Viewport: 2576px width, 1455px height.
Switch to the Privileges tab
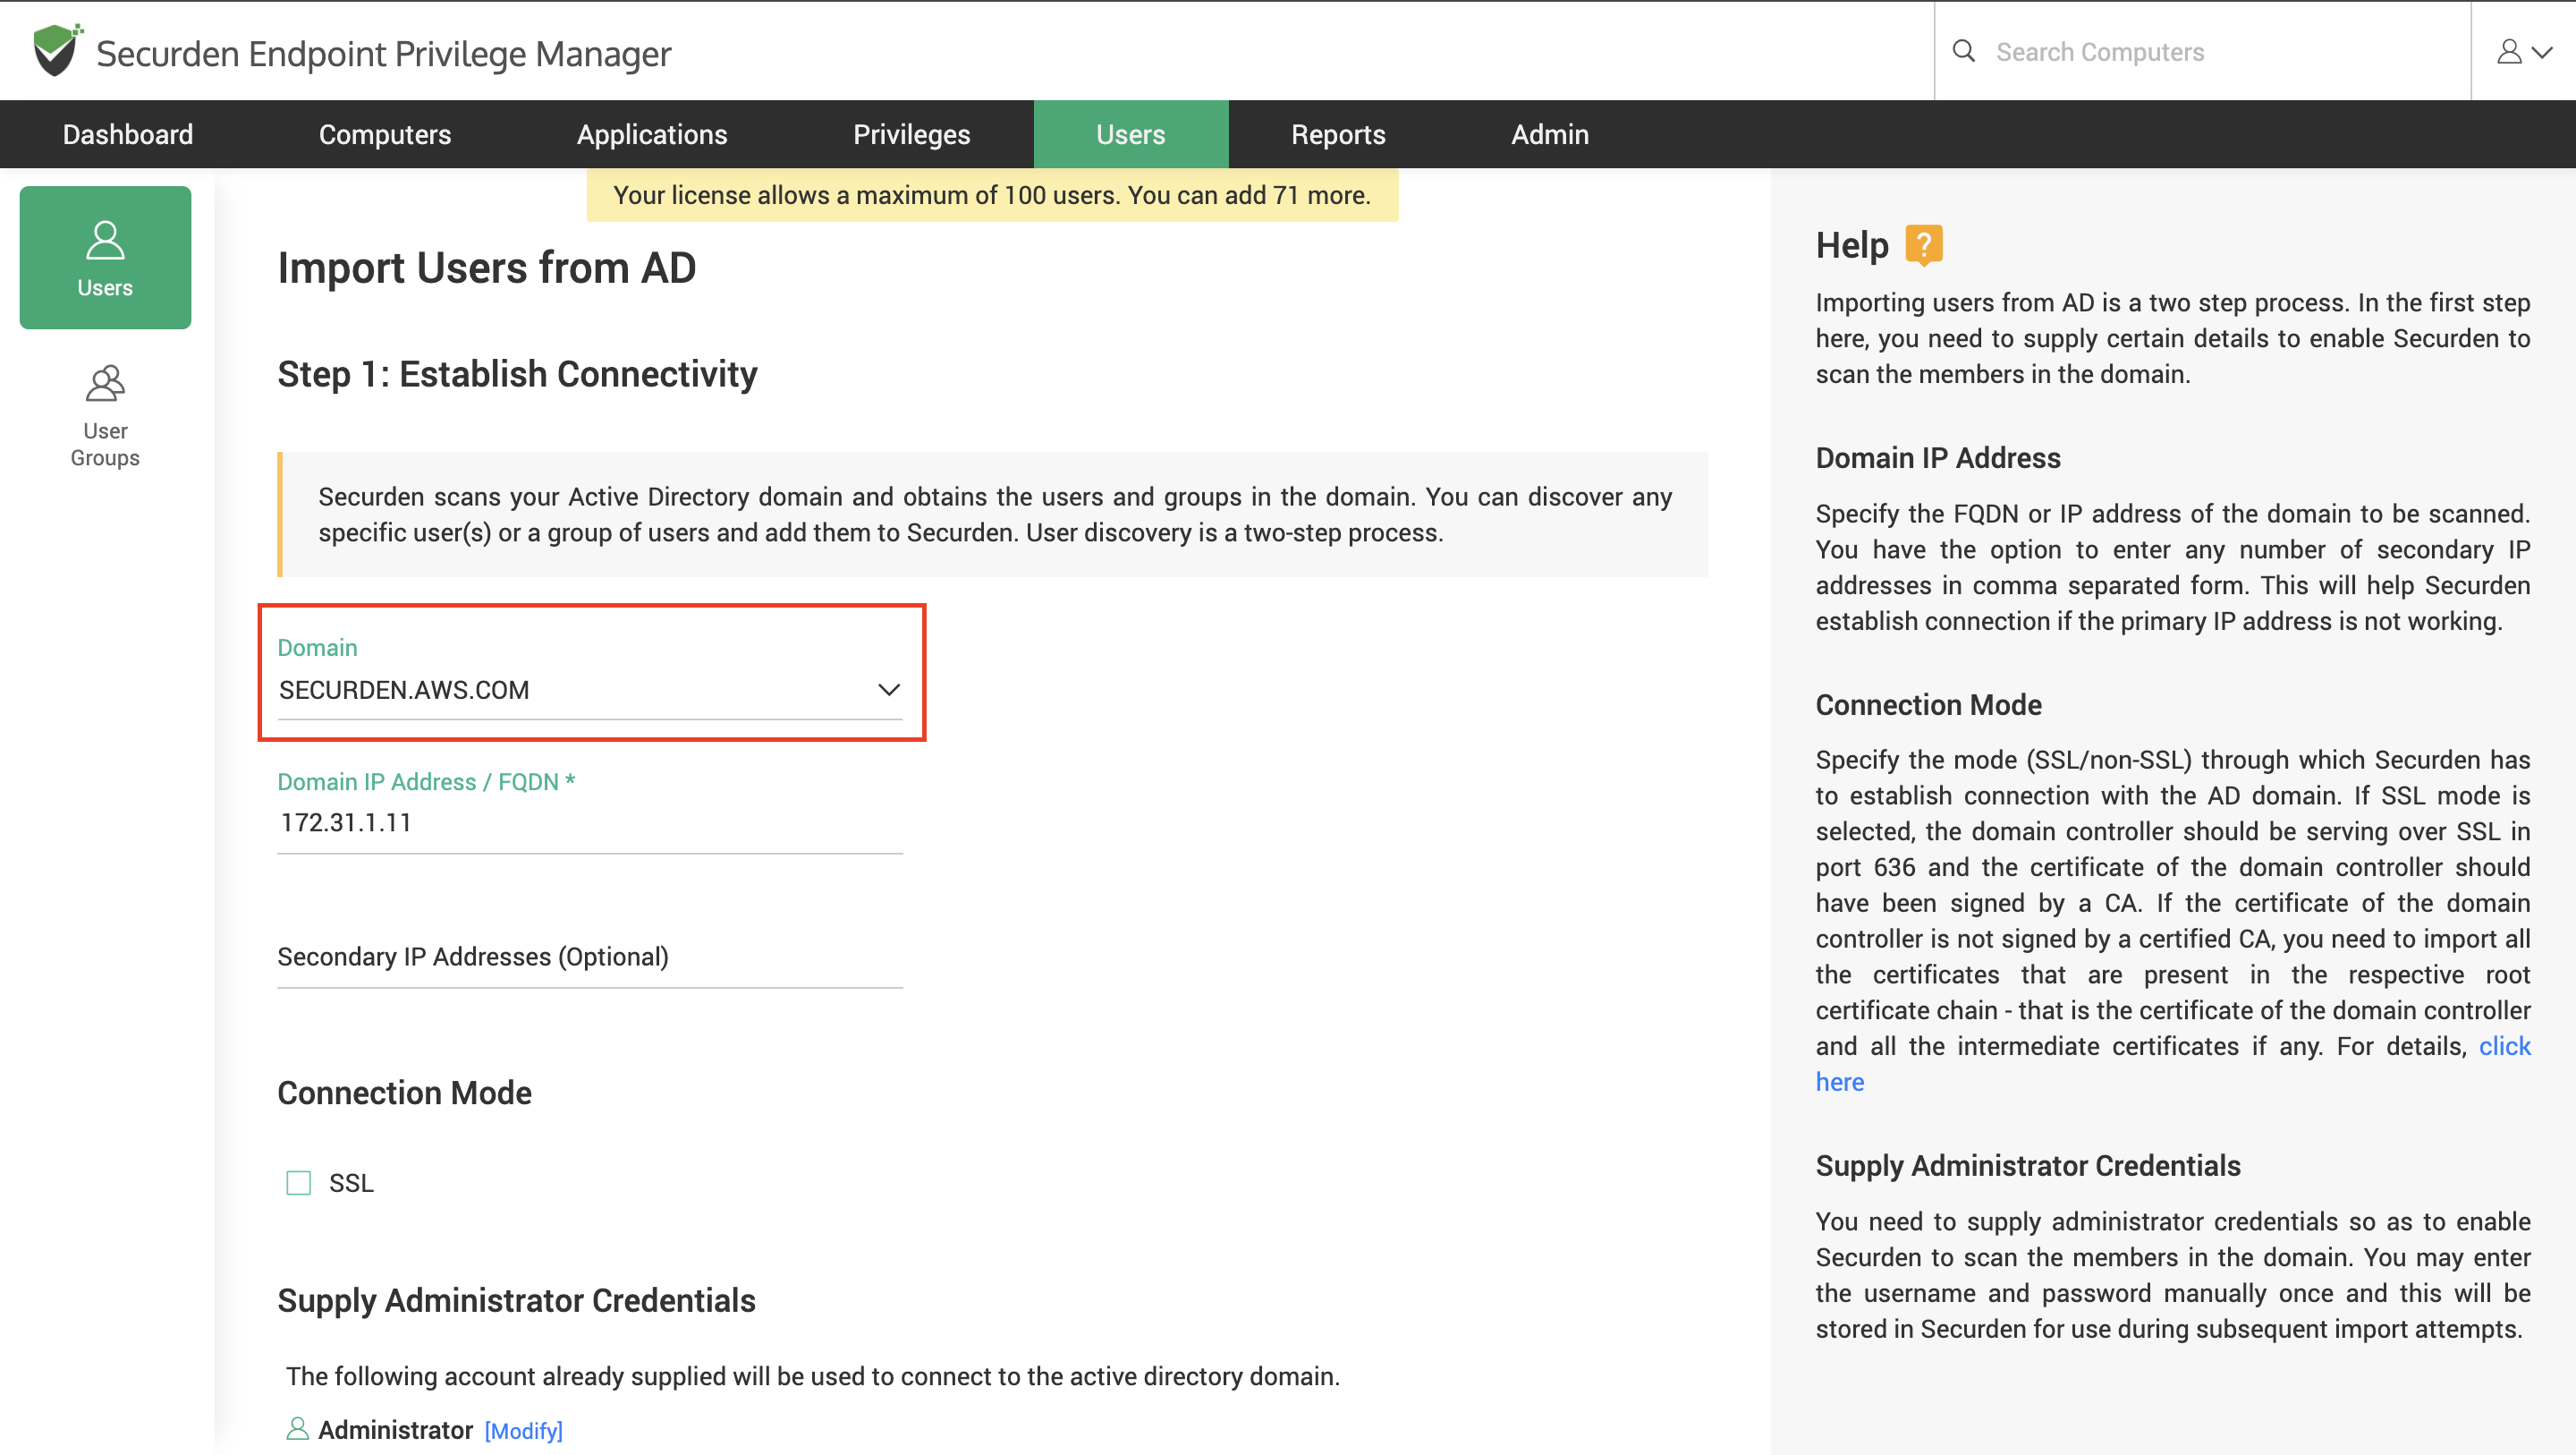[x=911, y=134]
